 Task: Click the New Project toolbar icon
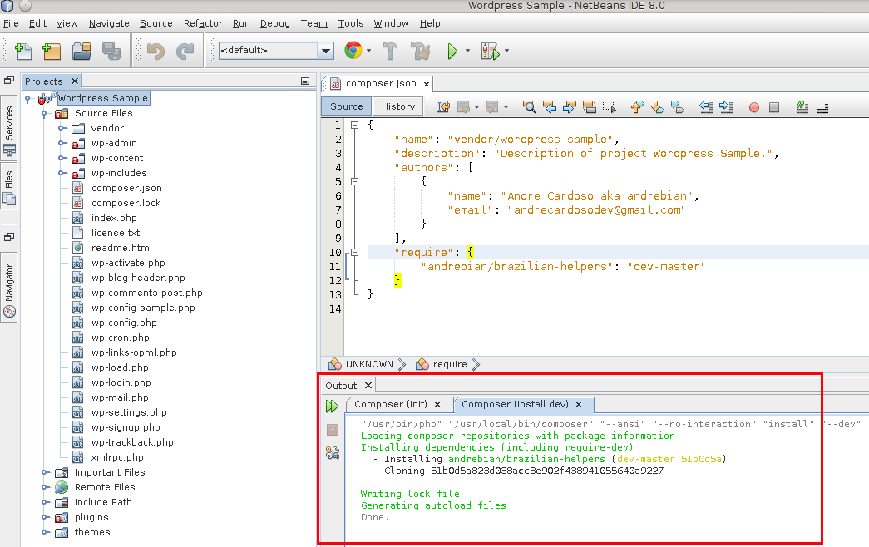[x=52, y=51]
